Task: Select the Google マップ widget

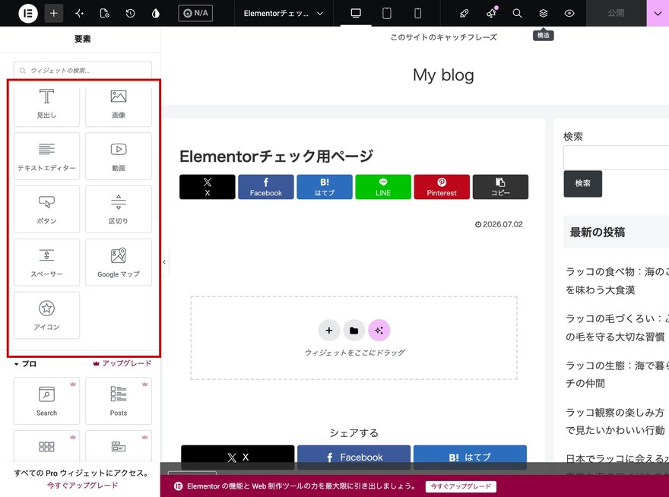Action: pos(119,262)
